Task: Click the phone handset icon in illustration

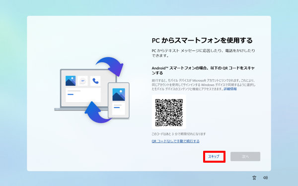Action: 95,81
